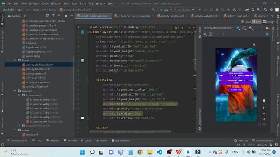Click the orientation icon in preview toolbar
The image size is (280, 157).
(244, 28)
